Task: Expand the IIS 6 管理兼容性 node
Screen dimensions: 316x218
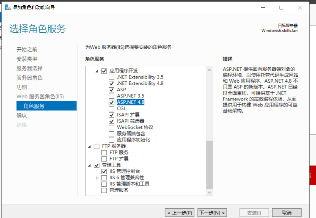Action: (97, 178)
